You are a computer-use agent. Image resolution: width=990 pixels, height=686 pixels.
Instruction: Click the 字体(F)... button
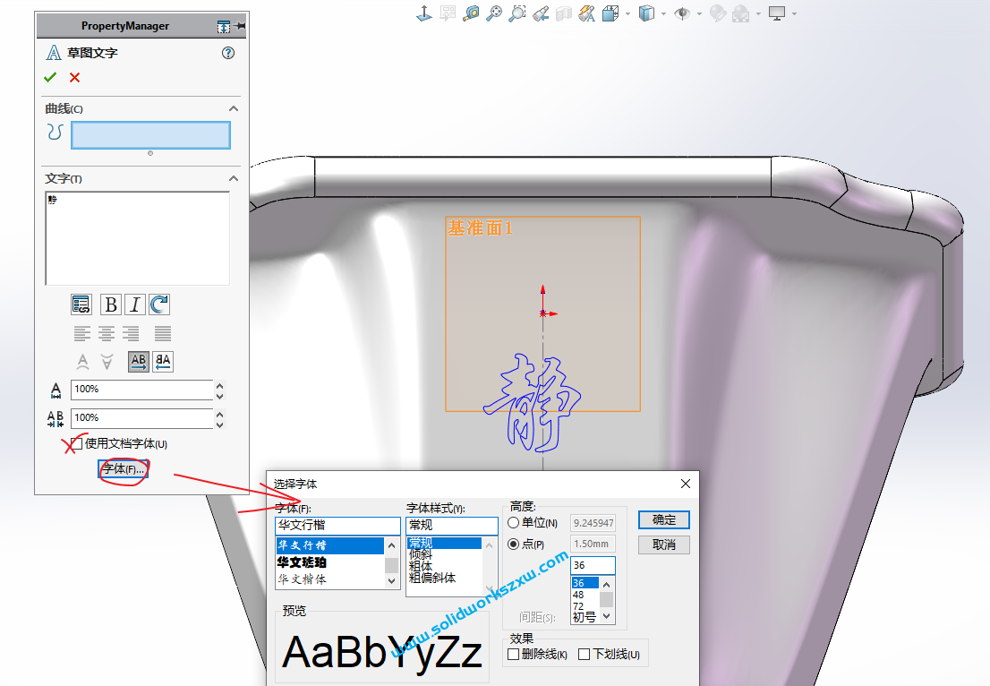(x=123, y=469)
